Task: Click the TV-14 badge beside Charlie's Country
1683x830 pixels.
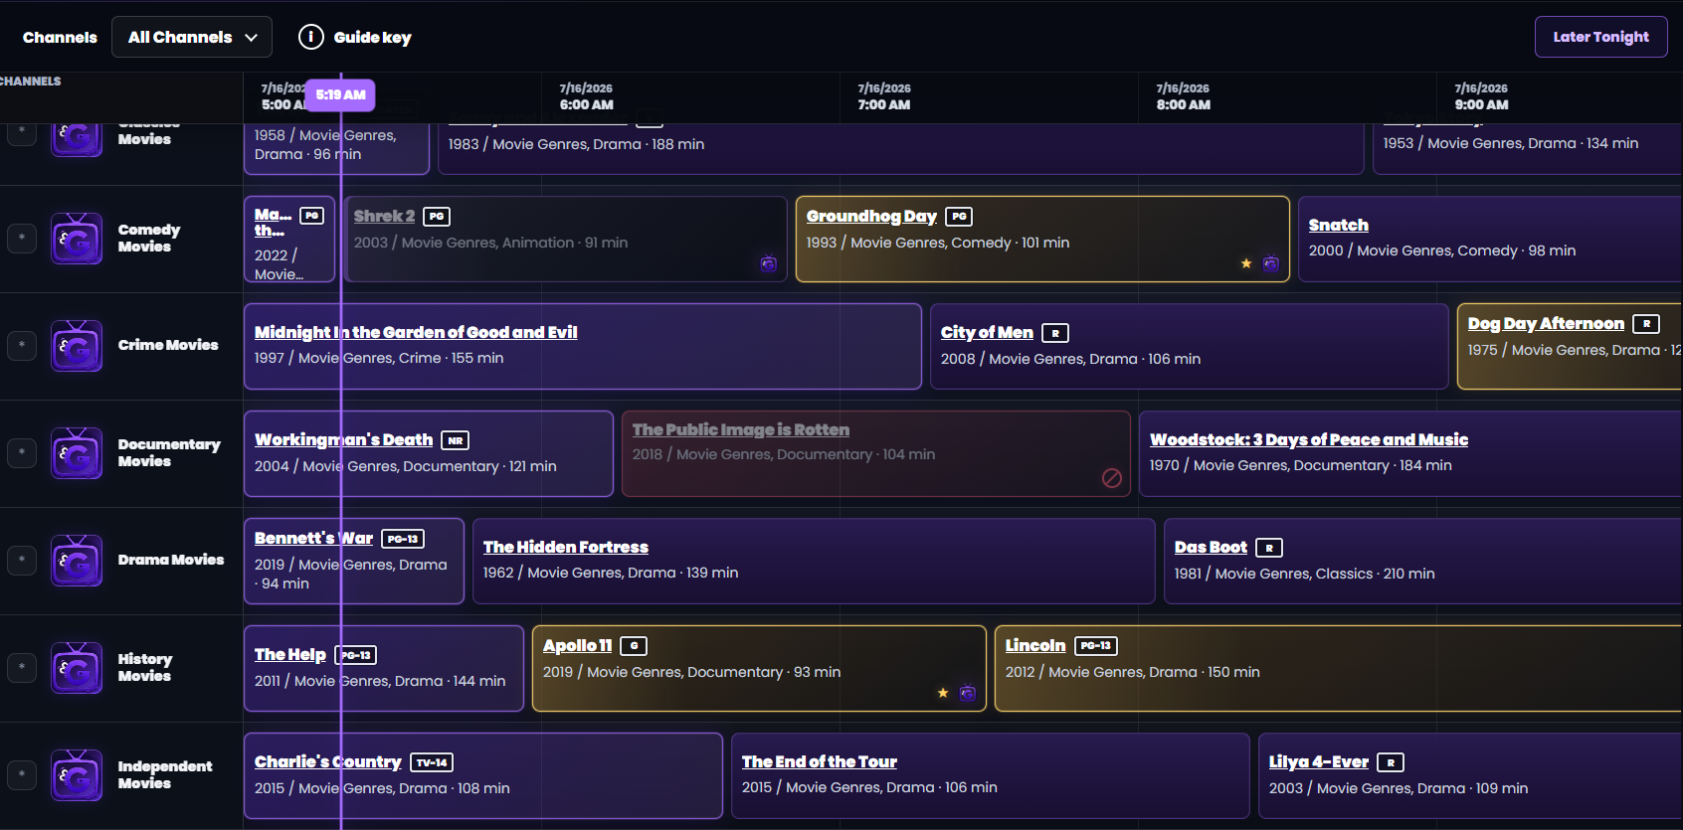Action: point(432,762)
